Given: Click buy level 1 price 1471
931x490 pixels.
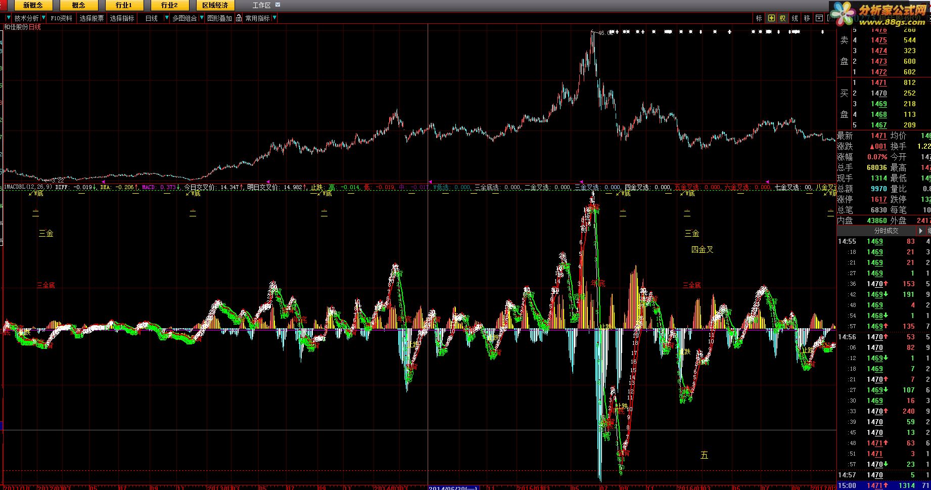Looking at the screenshot, I should pyautogui.click(x=878, y=82).
